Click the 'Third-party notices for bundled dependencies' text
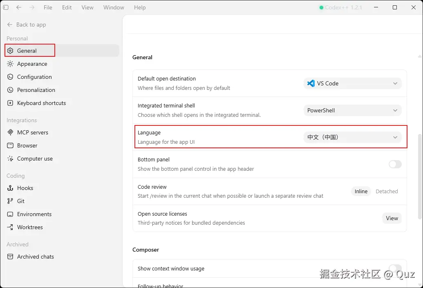 pyautogui.click(x=191, y=223)
